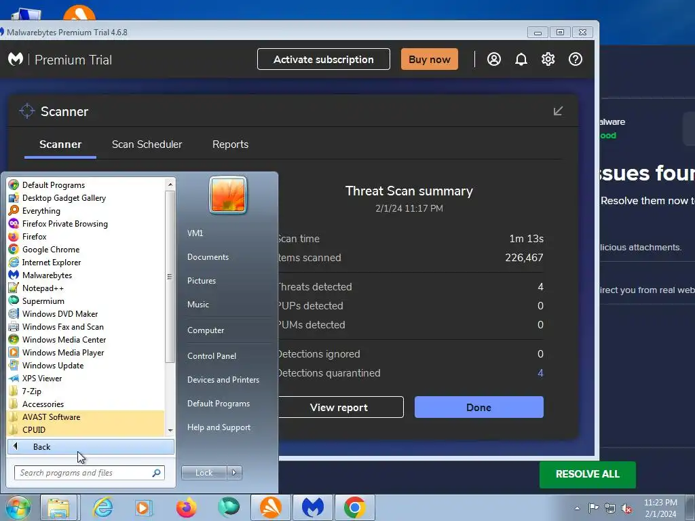
Task: Open the Malwarebytes help icon
Action: (576, 60)
